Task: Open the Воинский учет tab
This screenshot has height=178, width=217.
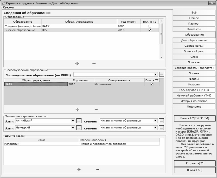Action: pyautogui.click(x=194, y=51)
